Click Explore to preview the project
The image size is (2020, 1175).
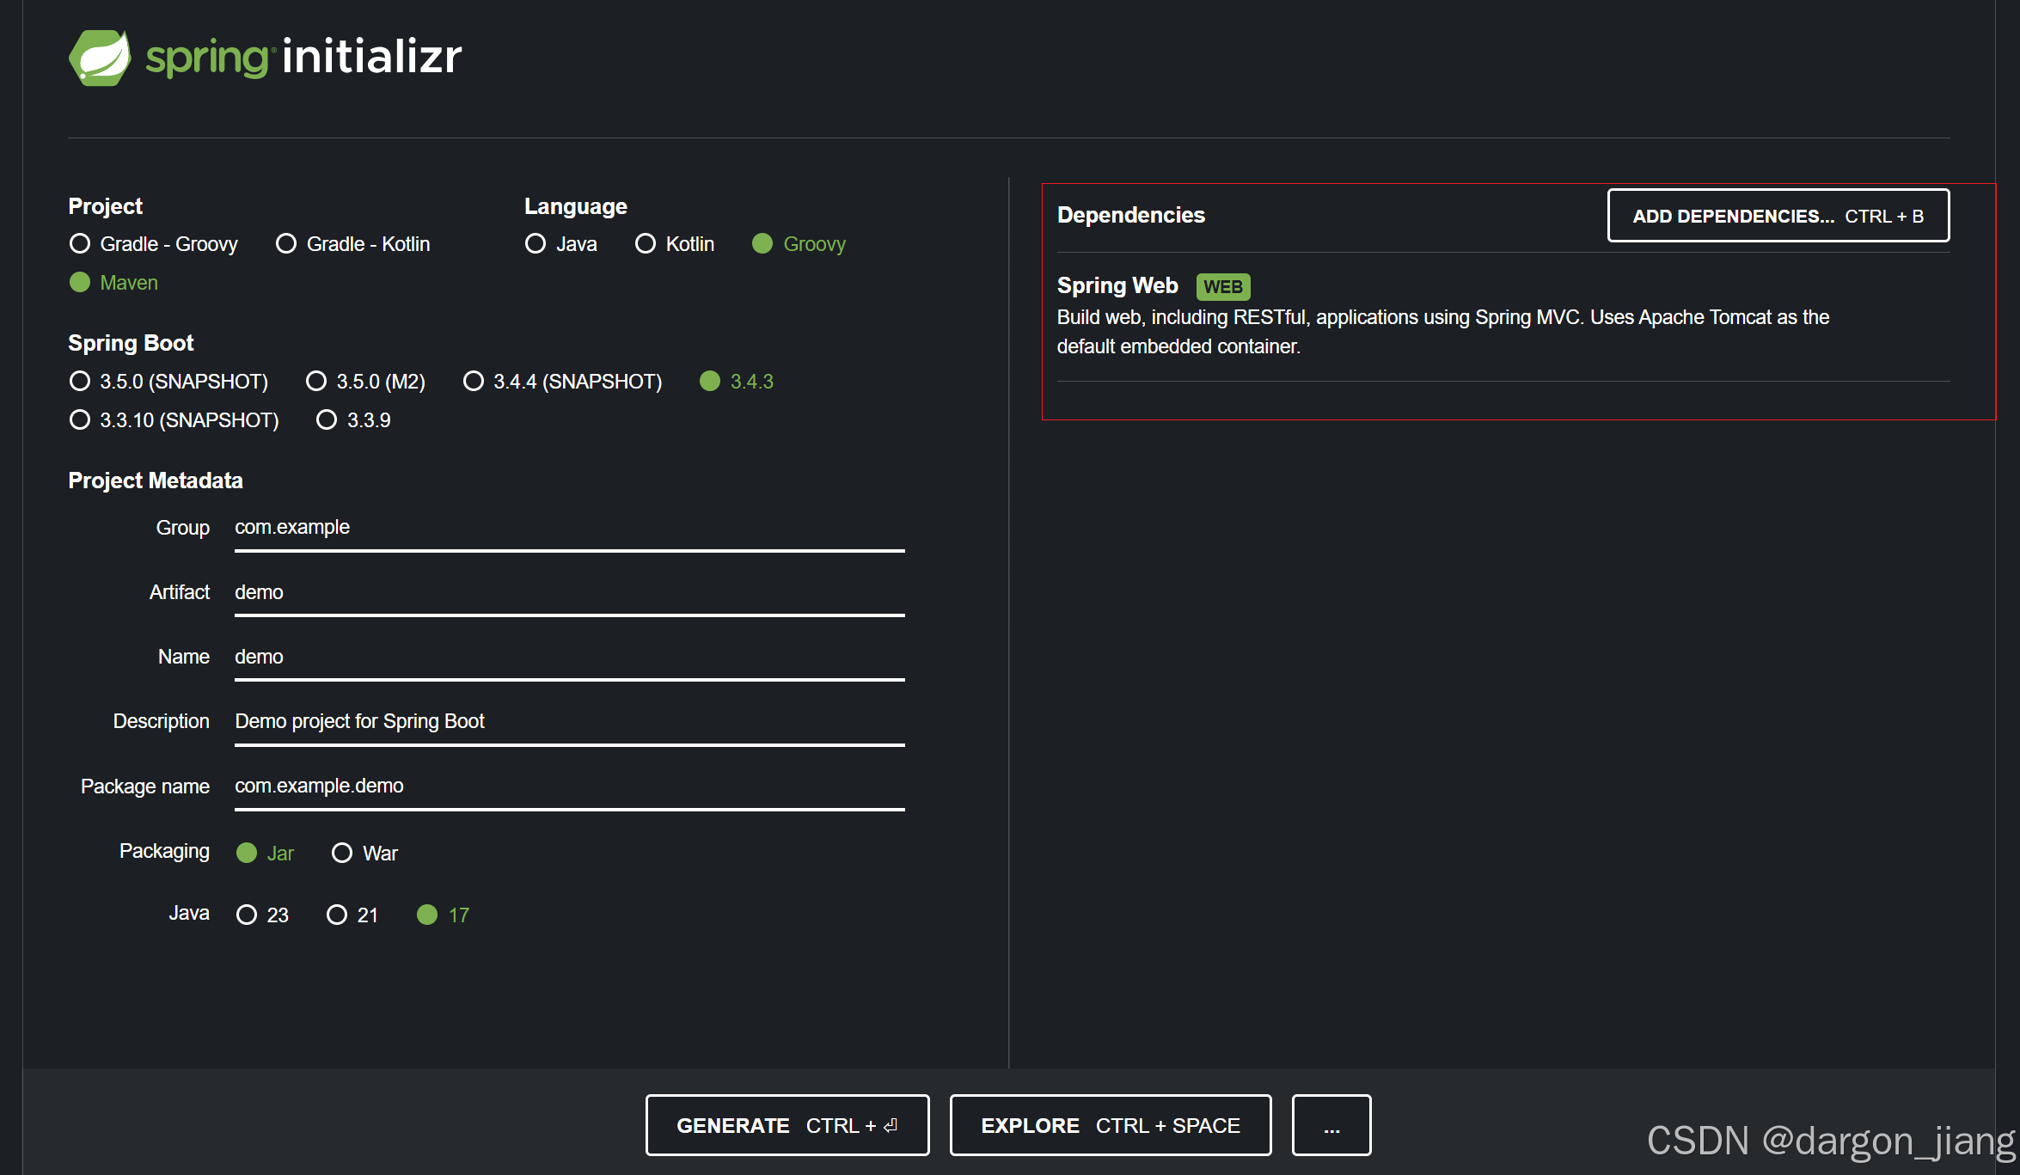1110,1125
